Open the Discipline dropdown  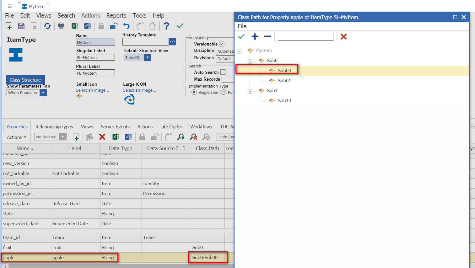click(x=225, y=51)
